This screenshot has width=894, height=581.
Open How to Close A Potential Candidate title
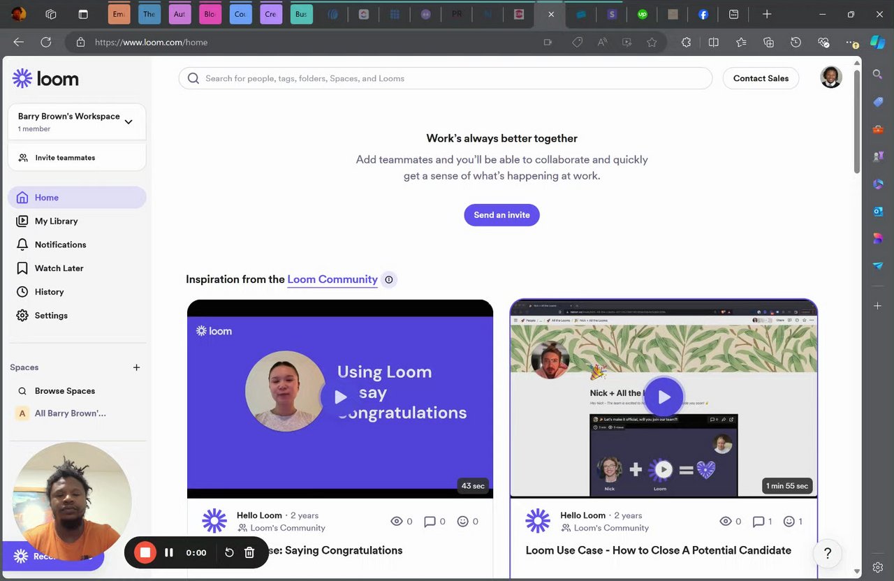[658, 550]
